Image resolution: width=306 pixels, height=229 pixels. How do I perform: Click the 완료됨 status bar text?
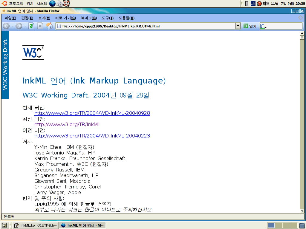tap(9, 216)
